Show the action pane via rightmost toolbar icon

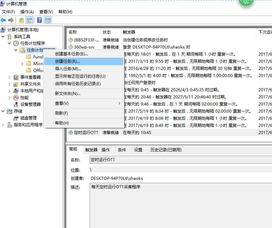click(x=48, y=20)
